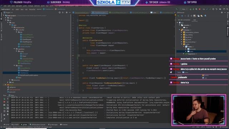Open the Navigate menu
229x129 pixels.
tap(19, 6)
